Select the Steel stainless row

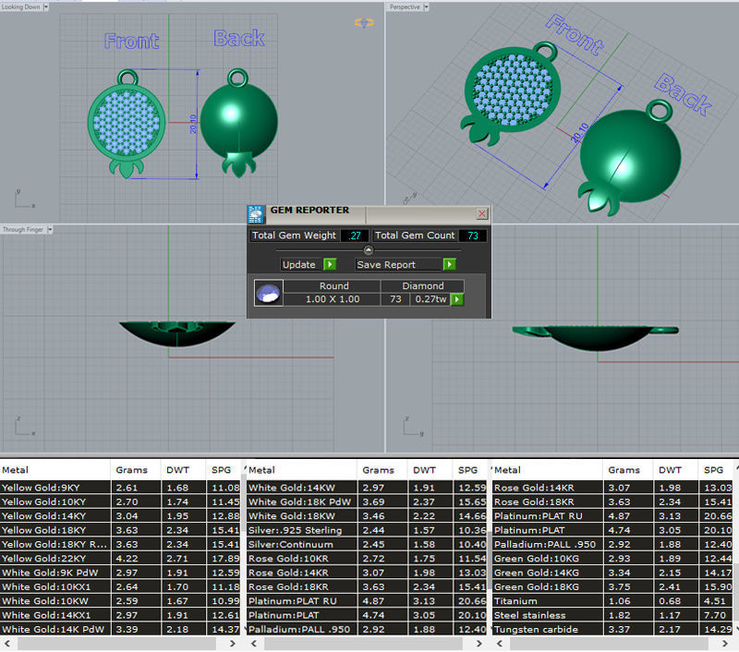coord(612,615)
